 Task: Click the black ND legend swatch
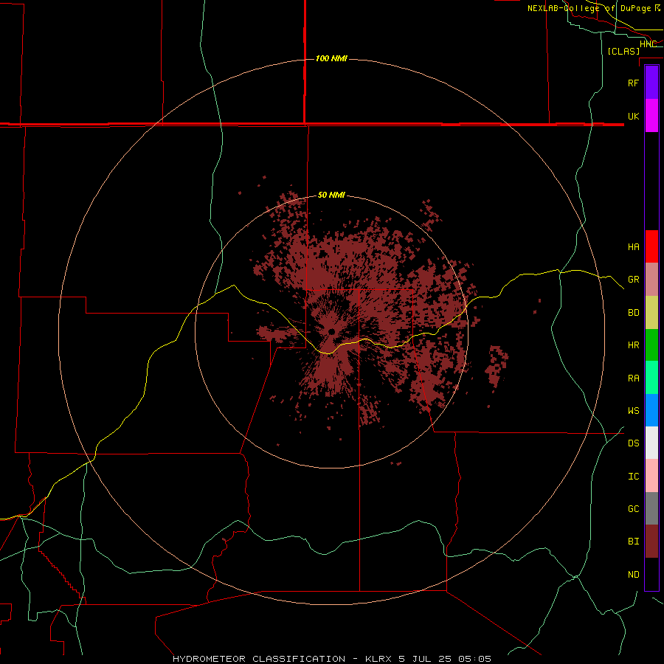point(651,574)
